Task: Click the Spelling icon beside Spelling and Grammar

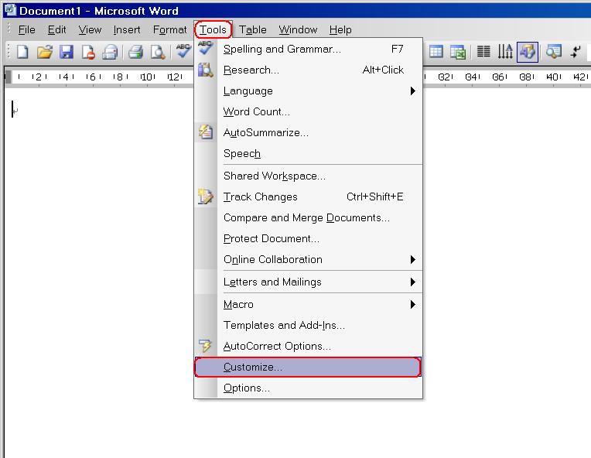Action: 206,48
